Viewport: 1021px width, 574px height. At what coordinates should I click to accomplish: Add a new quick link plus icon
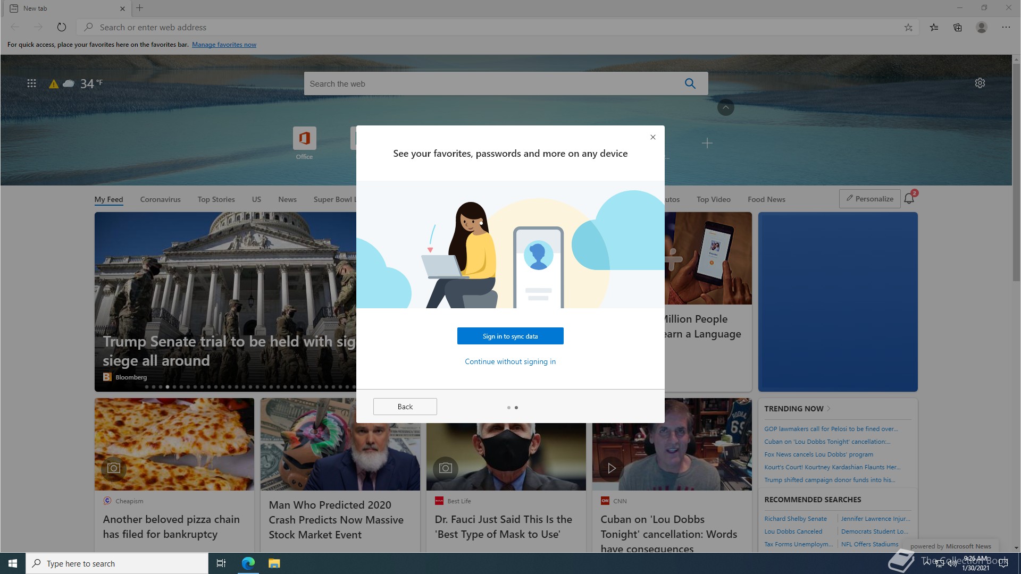(x=707, y=143)
